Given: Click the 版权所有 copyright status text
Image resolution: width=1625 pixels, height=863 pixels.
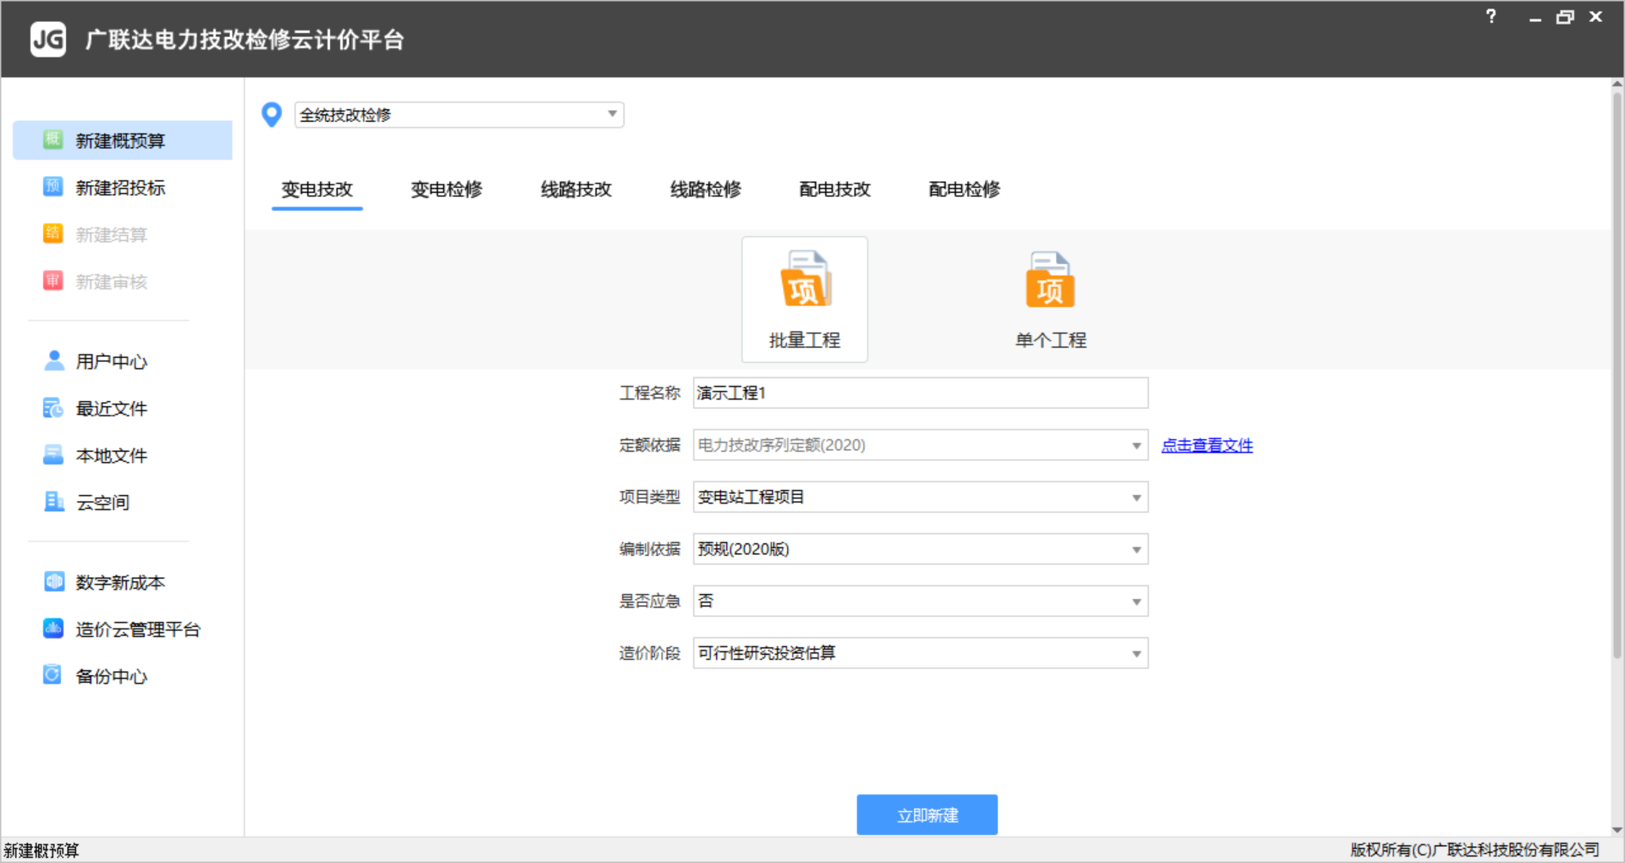Looking at the screenshot, I should coord(1474,849).
